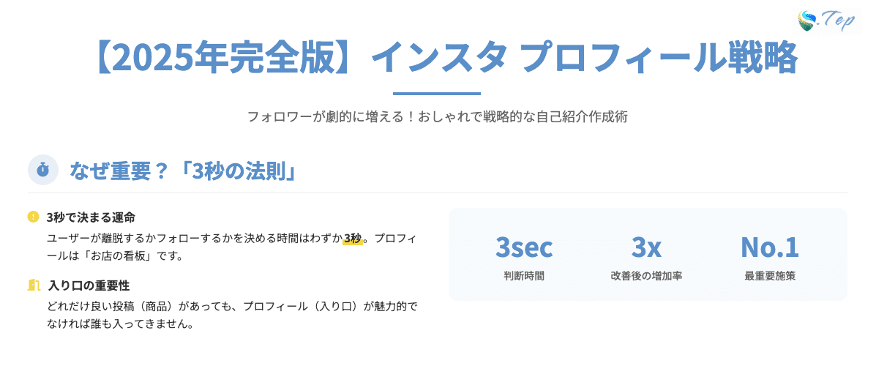This screenshot has height=366, width=887.
Task: Click the paragraph starting with どれだけ良い投稿
Action: (233, 313)
